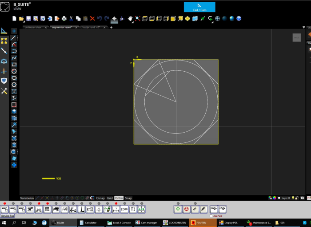Select the Rectangle drawing tool
This screenshot has height=227, width=311.
[14, 65]
